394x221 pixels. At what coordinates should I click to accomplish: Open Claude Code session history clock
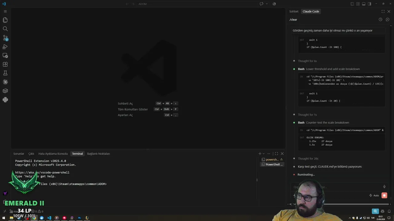pos(380,20)
